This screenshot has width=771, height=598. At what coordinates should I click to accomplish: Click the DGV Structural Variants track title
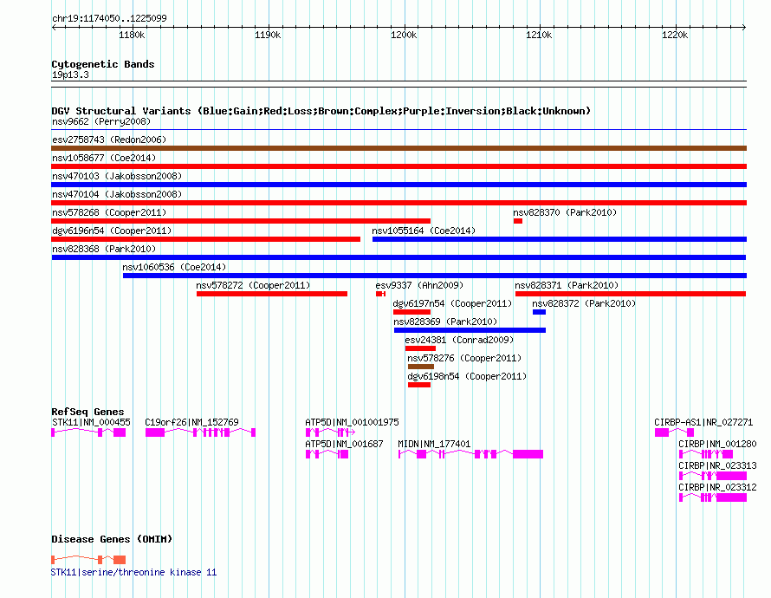321,111
